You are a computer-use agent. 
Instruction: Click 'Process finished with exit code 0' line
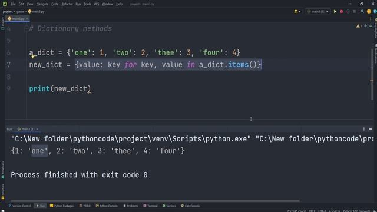coord(79,175)
